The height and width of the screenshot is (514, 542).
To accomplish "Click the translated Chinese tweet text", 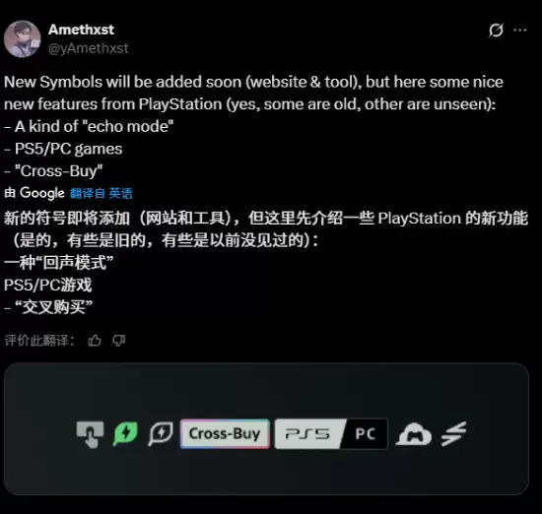I will point(266,263).
